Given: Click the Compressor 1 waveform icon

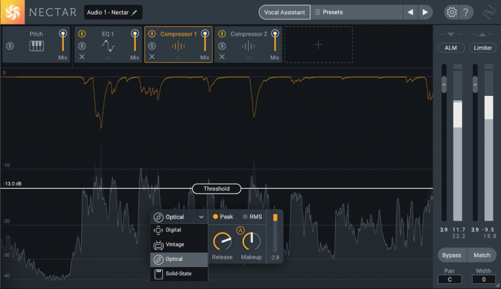Looking at the screenshot, I should [x=178, y=46].
